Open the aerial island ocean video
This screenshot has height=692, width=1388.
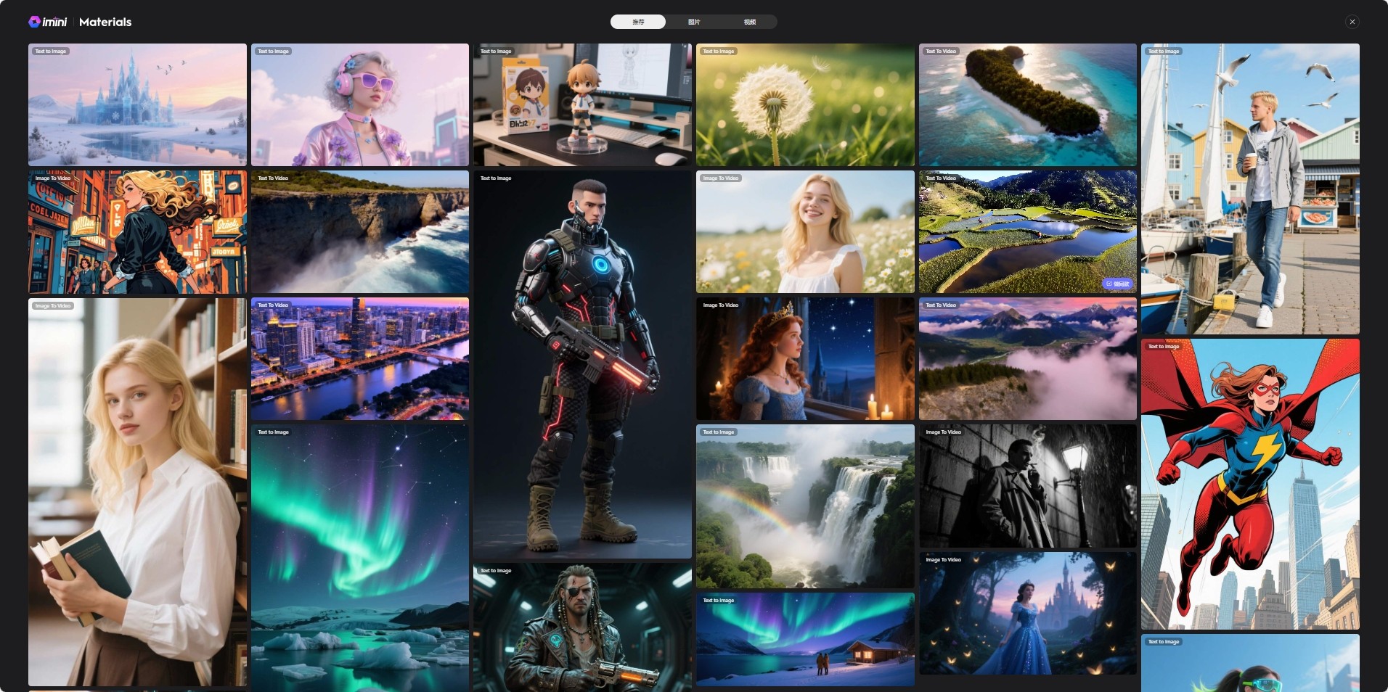(x=1028, y=104)
